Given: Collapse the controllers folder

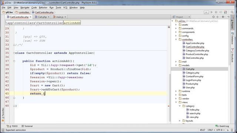Looking at the screenshot, I should 176,40.
